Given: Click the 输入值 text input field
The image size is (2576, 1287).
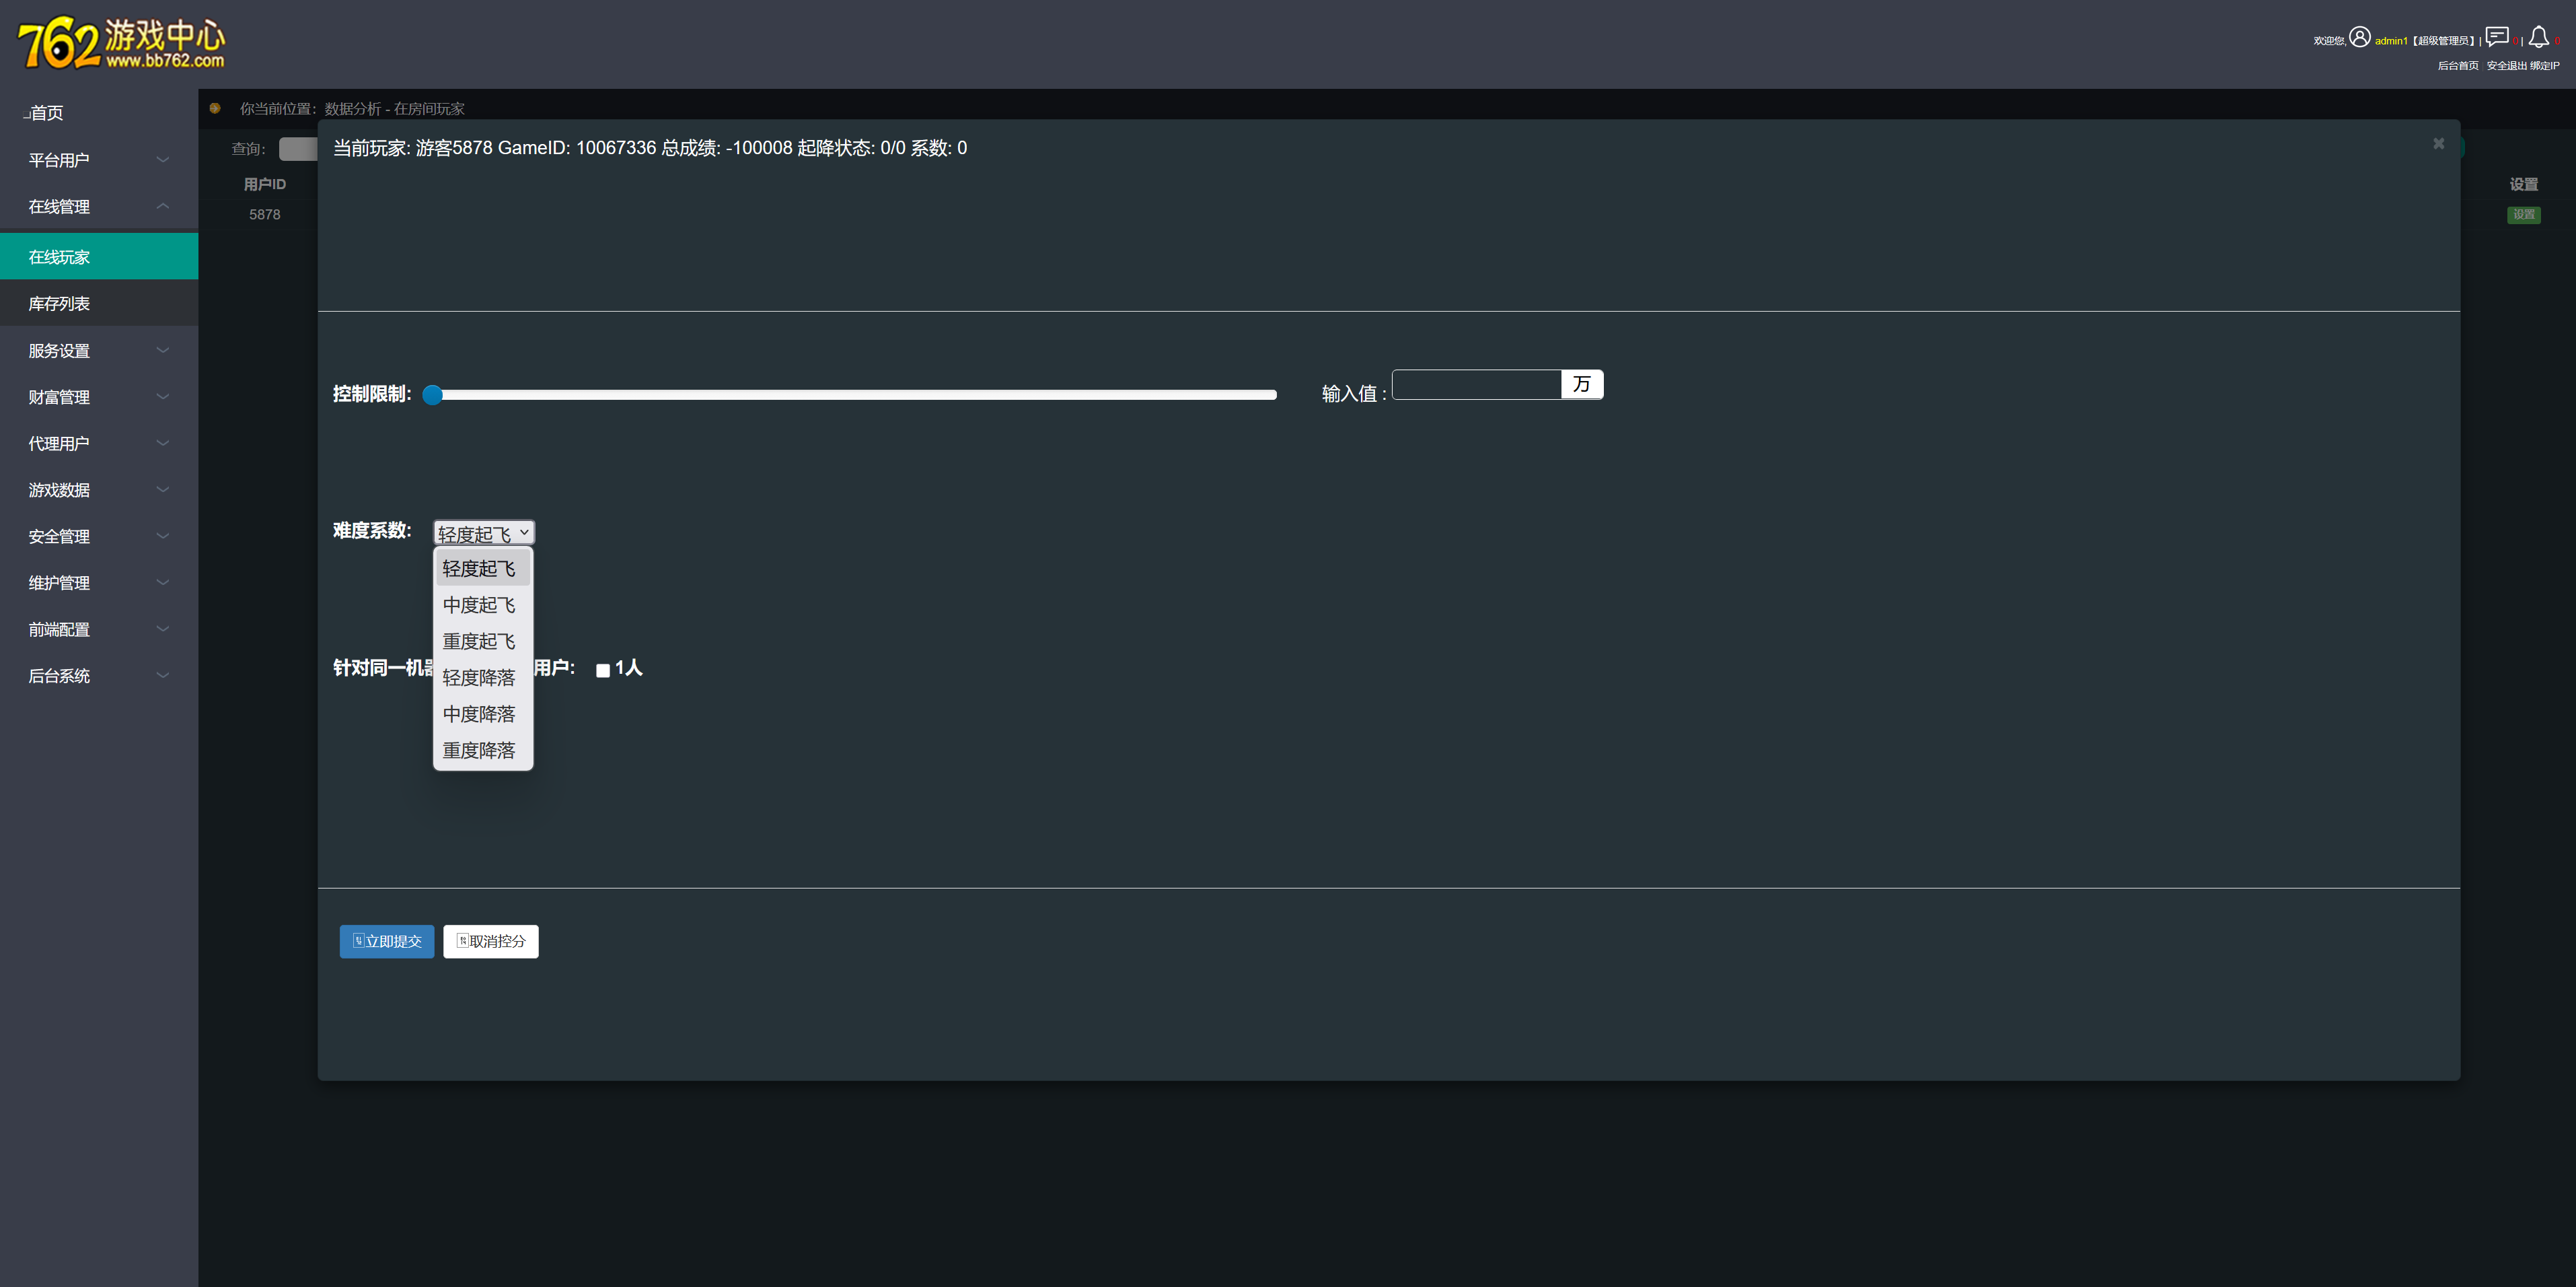Looking at the screenshot, I should (1476, 385).
